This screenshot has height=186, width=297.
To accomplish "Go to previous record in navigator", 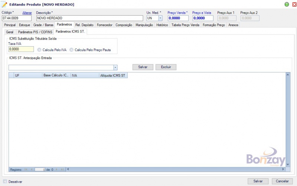I will (x=31, y=169).
